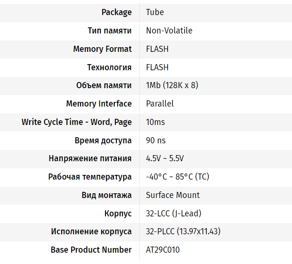Select the Tube package value

click(x=155, y=12)
